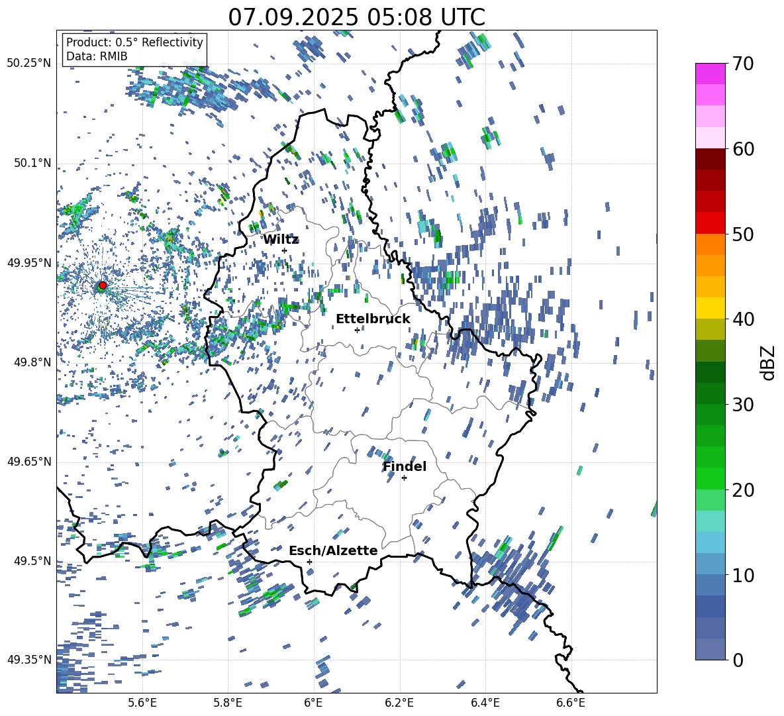This screenshot has width=784, height=716.
Task: Click the 49.65°N latitude label
Action: tap(29, 462)
